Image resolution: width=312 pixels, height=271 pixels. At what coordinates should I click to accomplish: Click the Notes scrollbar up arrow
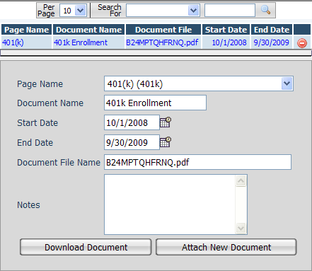tap(241, 181)
